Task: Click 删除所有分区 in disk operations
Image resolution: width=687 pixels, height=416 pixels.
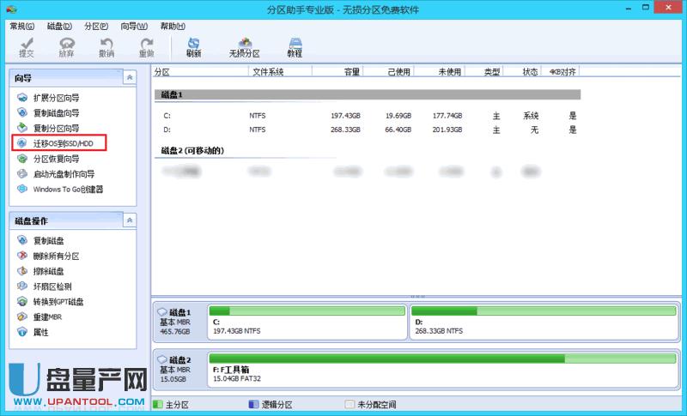Action: click(55, 256)
